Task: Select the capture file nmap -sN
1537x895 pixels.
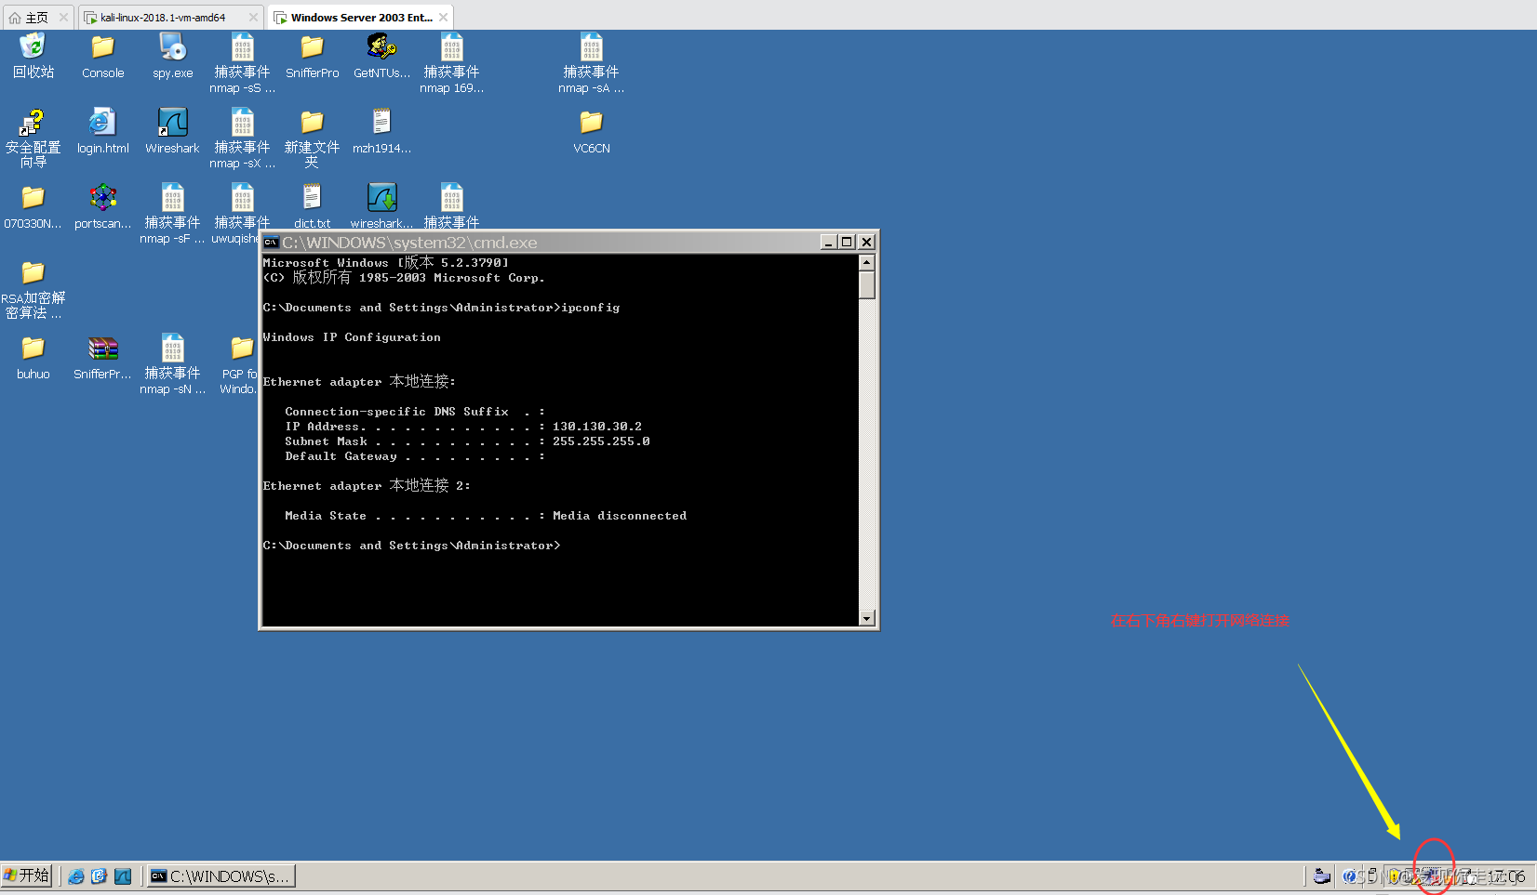Action: (173, 364)
